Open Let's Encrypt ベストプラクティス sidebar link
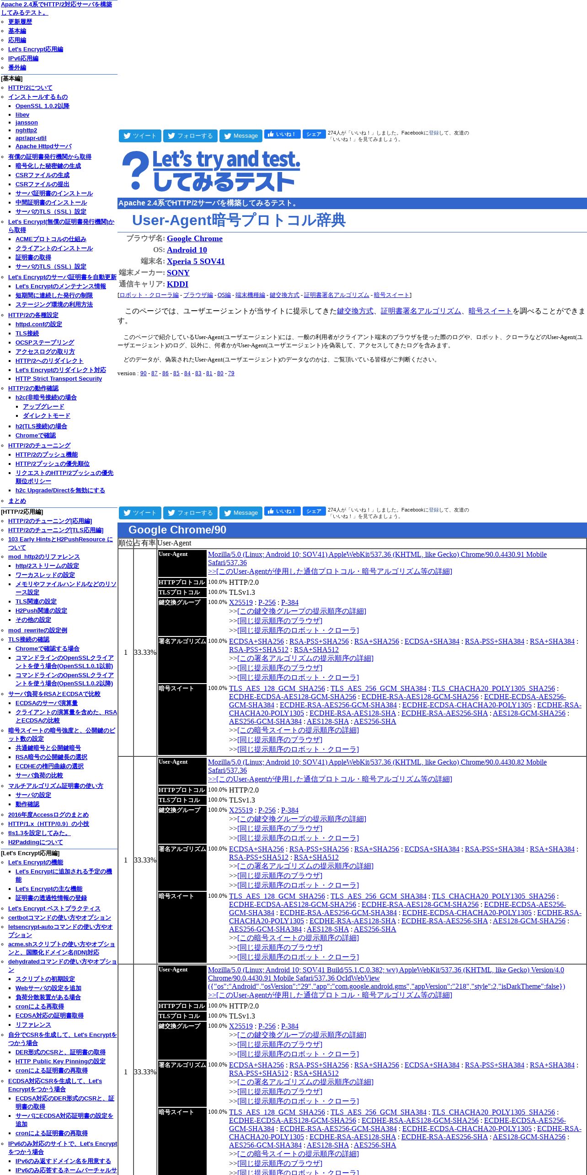587x1175 pixels. (x=54, y=909)
